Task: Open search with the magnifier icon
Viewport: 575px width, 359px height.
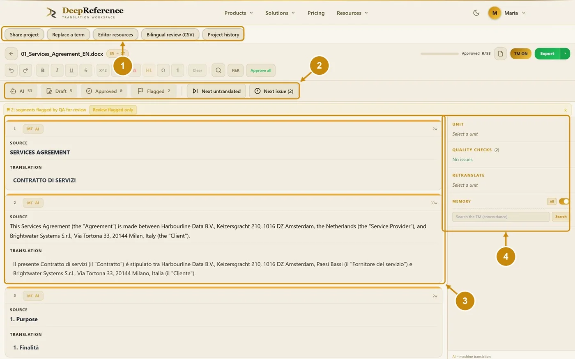Action: coord(218,71)
